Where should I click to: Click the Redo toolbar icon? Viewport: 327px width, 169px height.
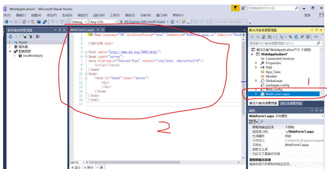pyautogui.click(x=62, y=22)
